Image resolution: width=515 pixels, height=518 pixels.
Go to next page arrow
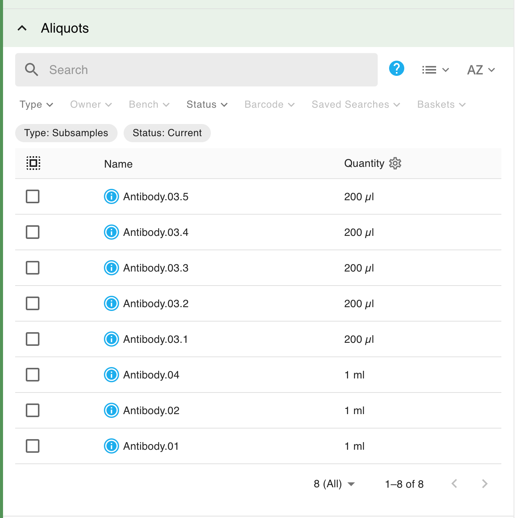[485, 483]
